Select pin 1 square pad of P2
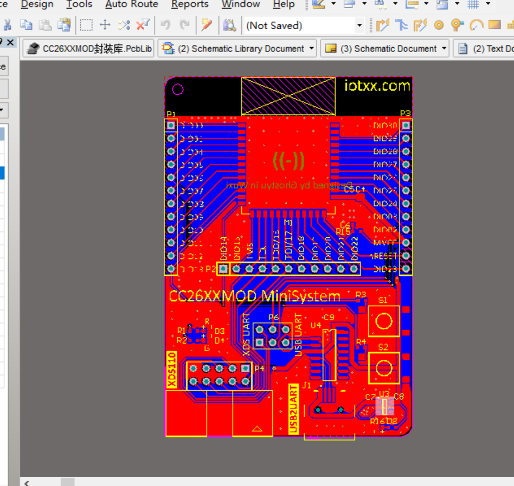Viewport: 514px width, 486px height. (223, 269)
